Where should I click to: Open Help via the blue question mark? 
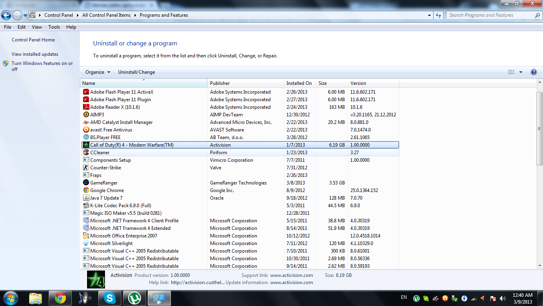coord(534,72)
